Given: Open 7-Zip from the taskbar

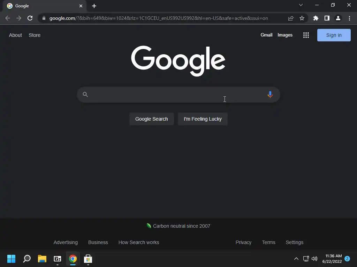Looking at the screenshot, I should (58, 259).
